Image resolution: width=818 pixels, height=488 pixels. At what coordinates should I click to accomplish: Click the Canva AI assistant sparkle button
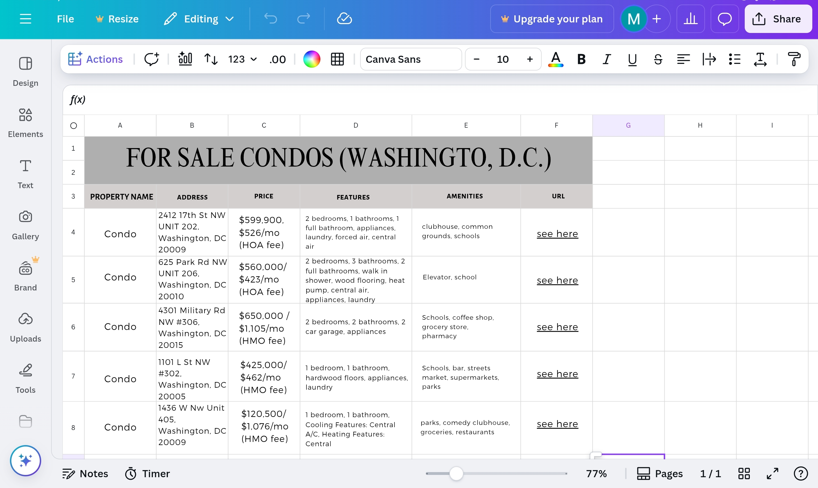coord(25,460)
